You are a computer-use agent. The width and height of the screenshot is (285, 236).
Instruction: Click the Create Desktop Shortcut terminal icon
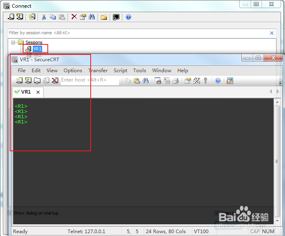[116, 17]
